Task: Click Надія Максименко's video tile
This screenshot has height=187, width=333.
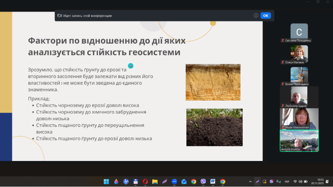Action: (299, 118)
